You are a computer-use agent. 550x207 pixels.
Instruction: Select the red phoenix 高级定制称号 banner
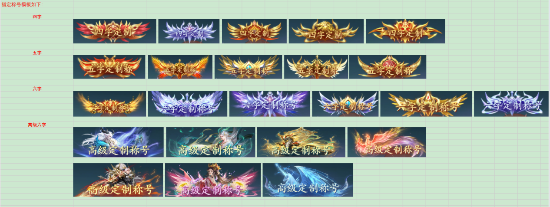387,142
